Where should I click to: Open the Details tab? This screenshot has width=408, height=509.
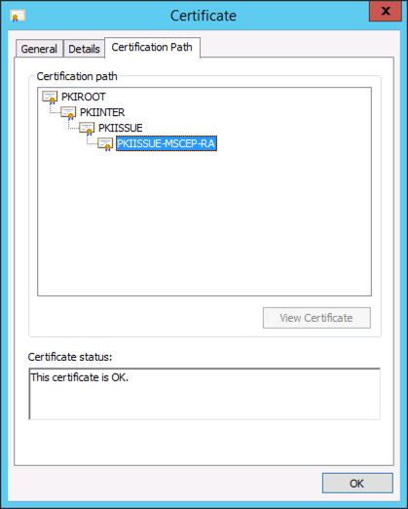(x=84, y=49)
